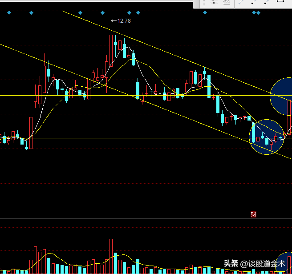
Task: Click the 头条 @谈股道金术 watermark
Action: (x=254, y=263)
